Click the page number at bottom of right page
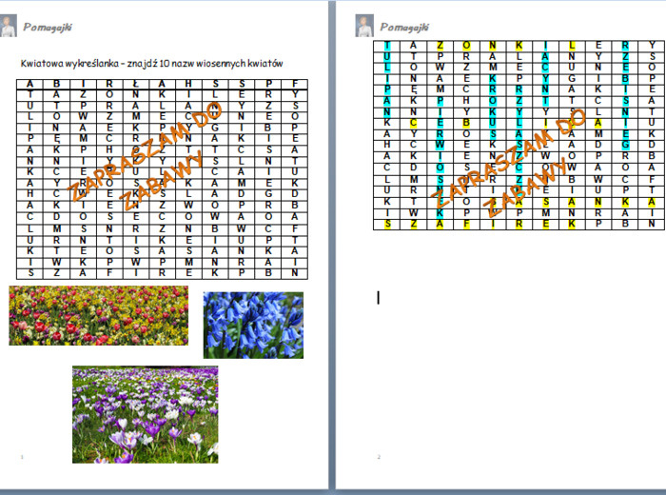The image size is (666, 495). (x=378, y=457)
